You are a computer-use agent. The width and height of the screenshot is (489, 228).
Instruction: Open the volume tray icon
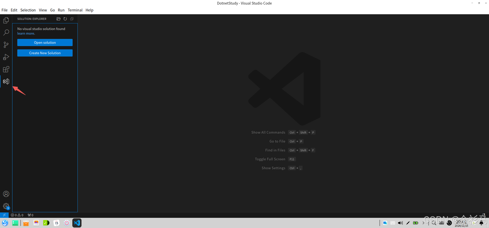pyautogui.click(x=400, y=223)
